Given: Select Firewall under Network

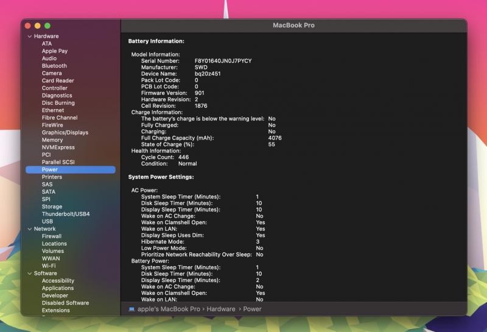Looking at the screenshot, I should point(52,236).
